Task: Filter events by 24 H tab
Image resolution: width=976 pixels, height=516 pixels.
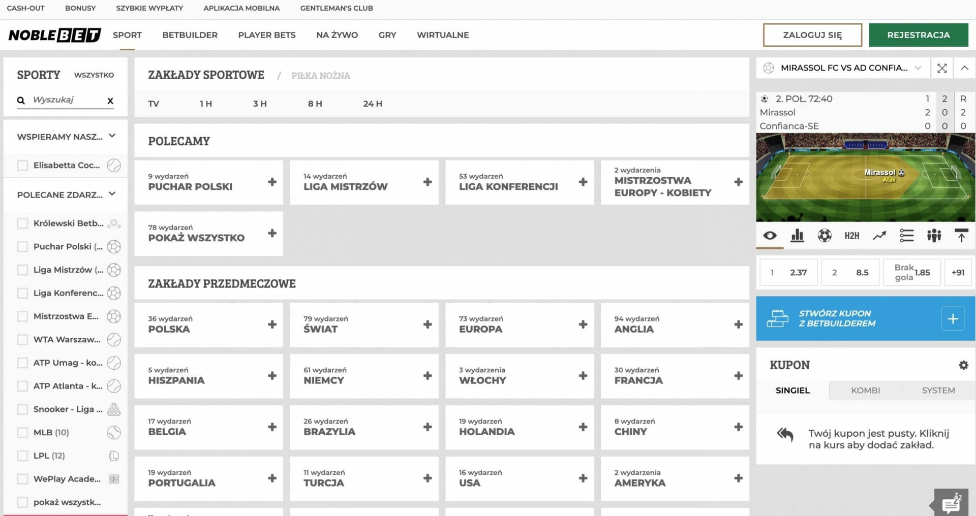Action: [373, 104]
